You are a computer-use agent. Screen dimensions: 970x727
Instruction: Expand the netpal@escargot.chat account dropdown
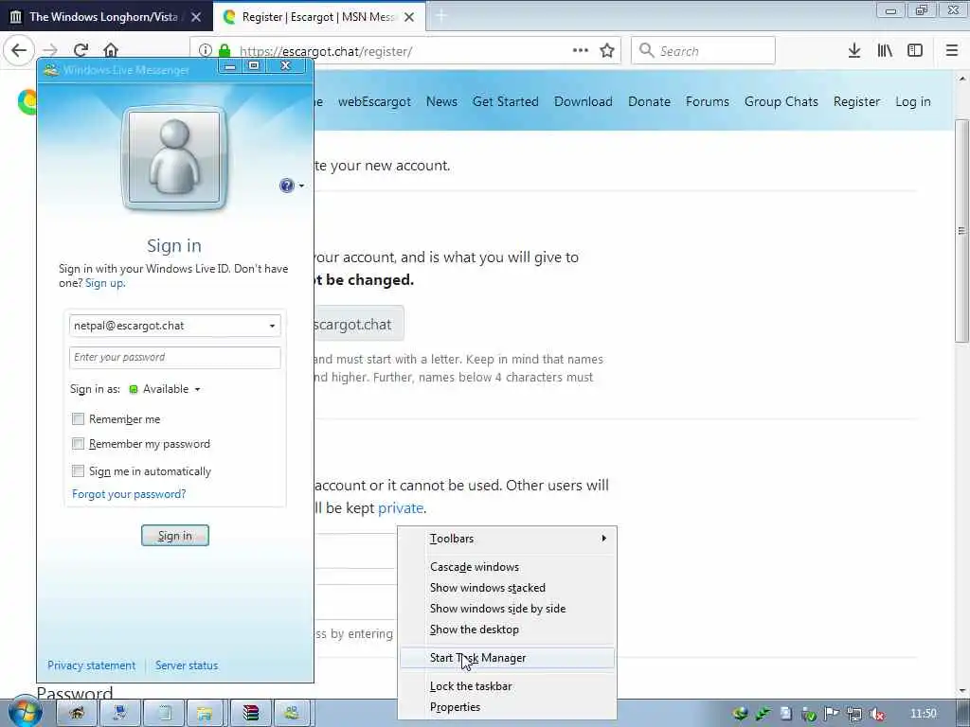(272, 326)
